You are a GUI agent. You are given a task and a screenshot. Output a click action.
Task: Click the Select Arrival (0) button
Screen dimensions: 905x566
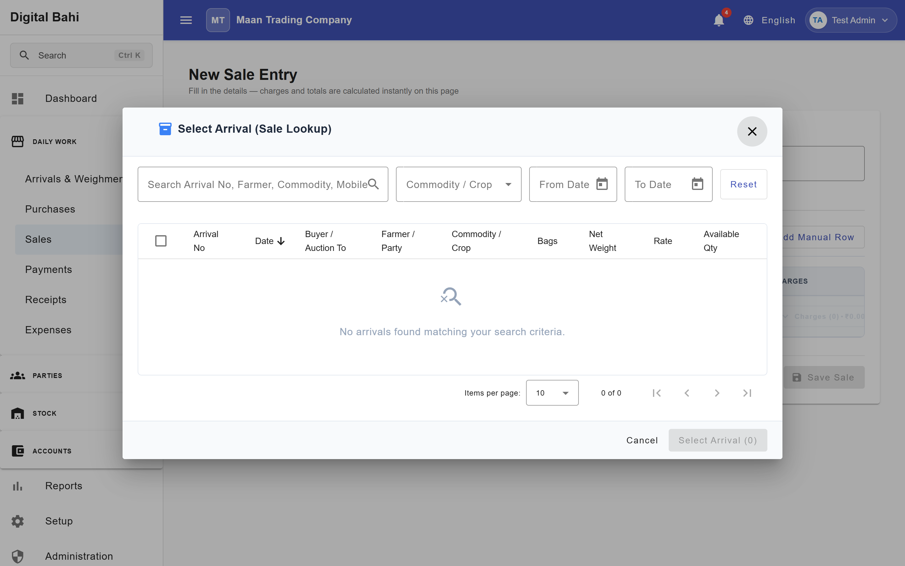[718, 440]
